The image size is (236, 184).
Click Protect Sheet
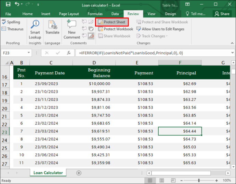112,22
